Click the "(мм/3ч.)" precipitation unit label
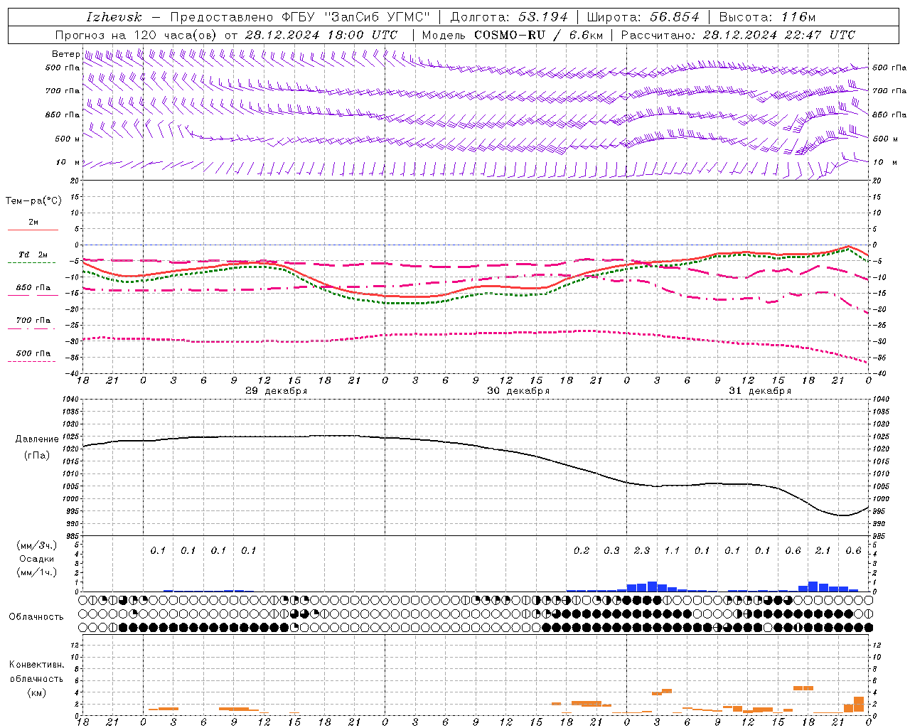 point(36,545)
